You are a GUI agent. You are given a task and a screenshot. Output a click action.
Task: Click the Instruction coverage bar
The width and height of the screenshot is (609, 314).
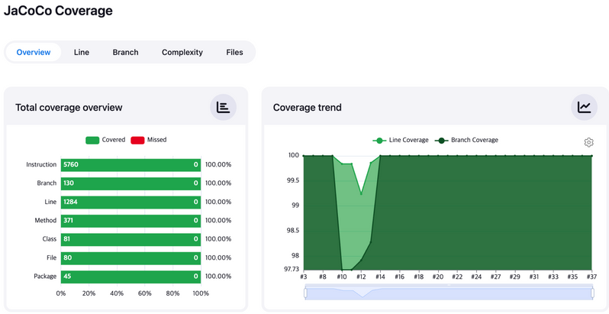pyautogui.click(x=131, y=165)
